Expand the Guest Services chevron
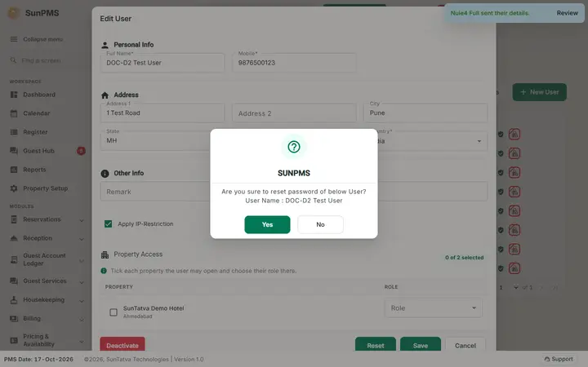This screenshot has width=588, height=367. [x=82, y=282]
